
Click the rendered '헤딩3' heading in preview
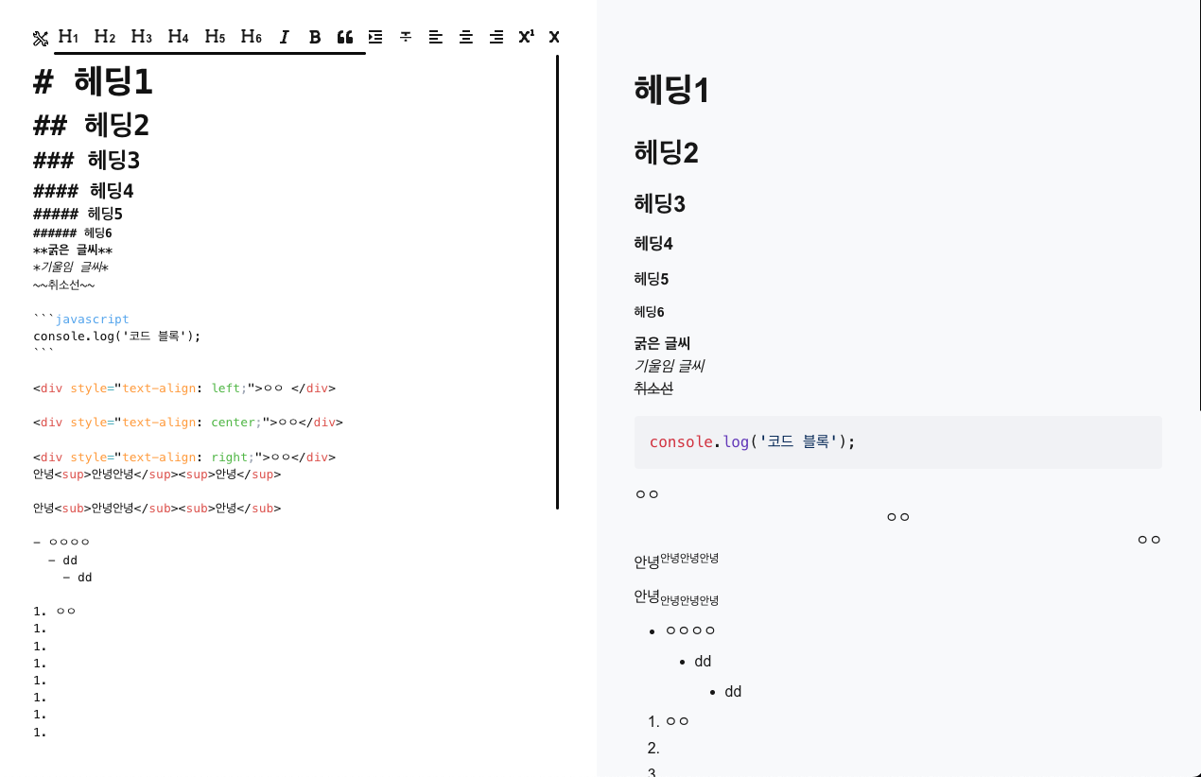[659, 203]
